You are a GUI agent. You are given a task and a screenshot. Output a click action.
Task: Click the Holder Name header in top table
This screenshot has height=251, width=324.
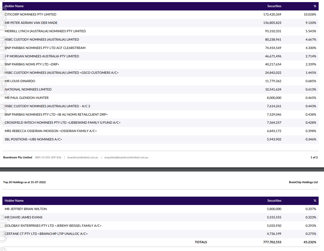pyautogui.click(x=14, y=6)
